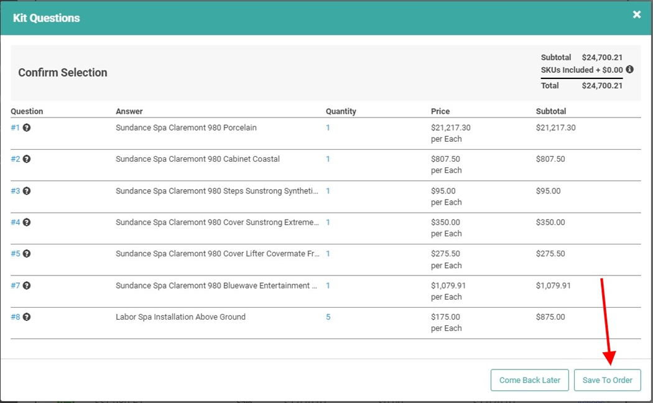Click quantity 1 for Cover Lifter Covermate
Screen dimensions: 653x403
click(x=328, y=254)
